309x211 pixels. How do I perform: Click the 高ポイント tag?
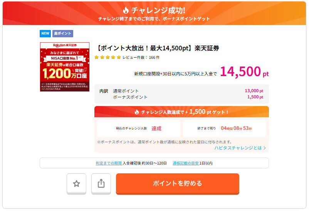coord(62,33)
